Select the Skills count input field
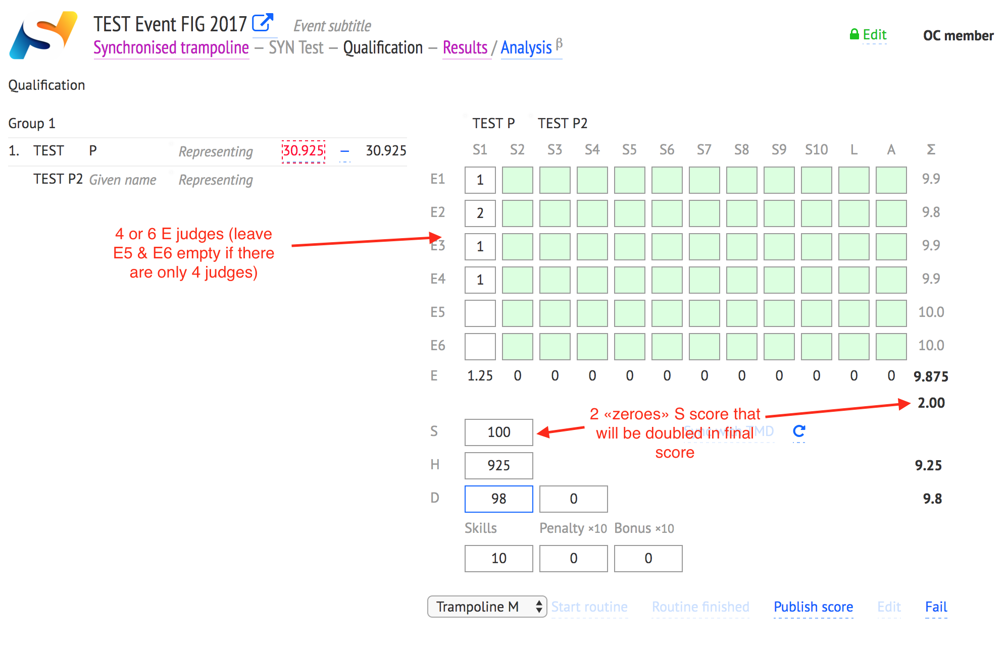 [498, 559]
